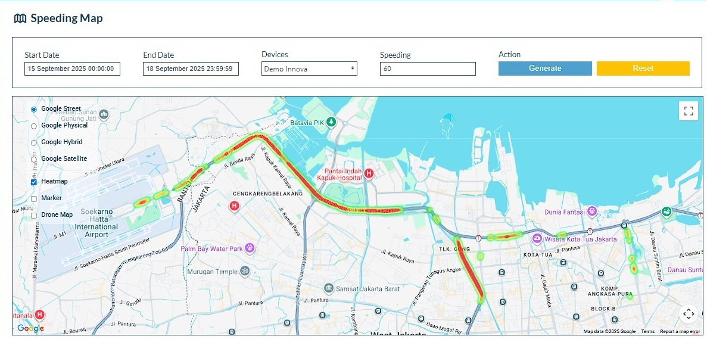Image resolution: width=707 pixels, height=339 pixels.
Task: Click the fullscreen map toggle icon
Action: (689, 111)
